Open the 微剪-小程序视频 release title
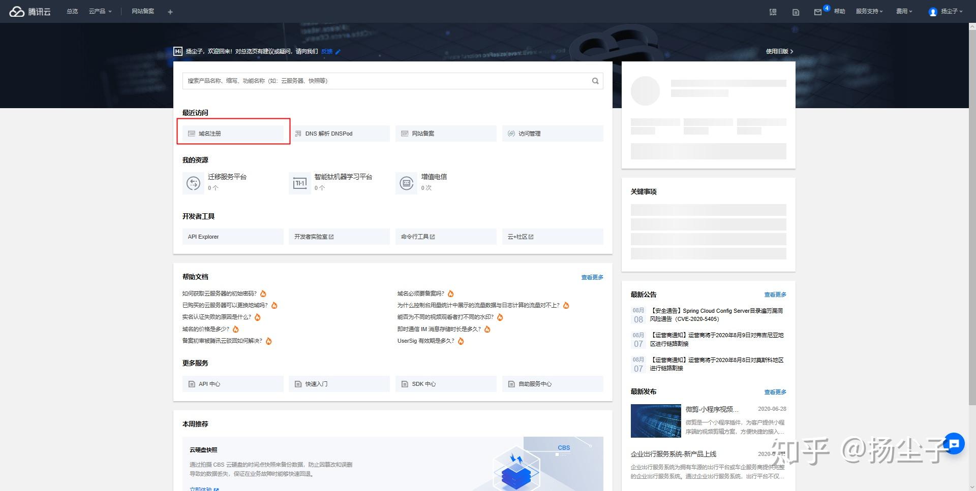 click(x=712, y=409)
